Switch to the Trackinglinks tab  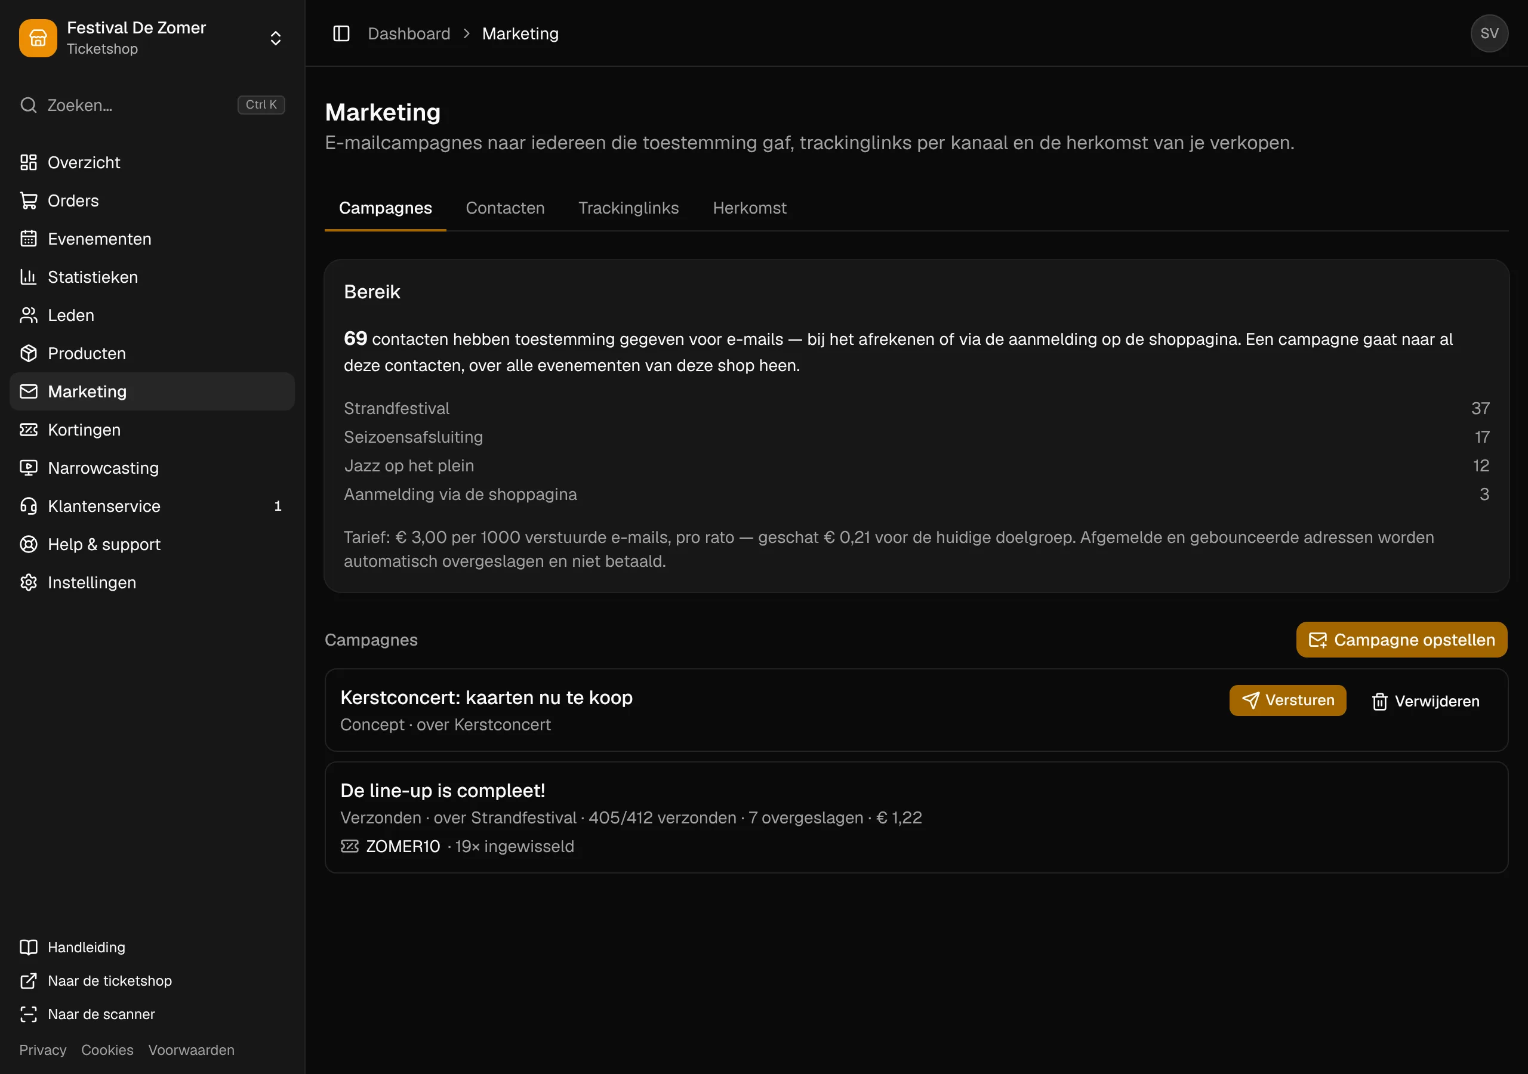(629, 208)
